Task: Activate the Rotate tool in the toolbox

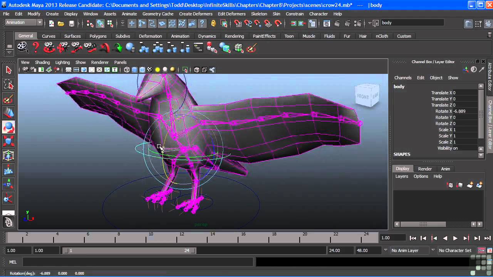Action: pos(8,127)
